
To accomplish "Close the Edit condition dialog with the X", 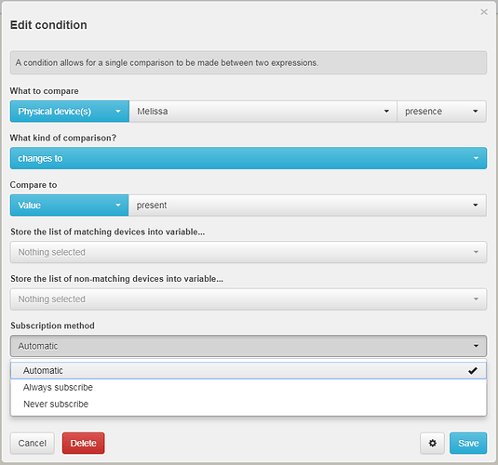I will pyautogui.click(x=484, y=12).
